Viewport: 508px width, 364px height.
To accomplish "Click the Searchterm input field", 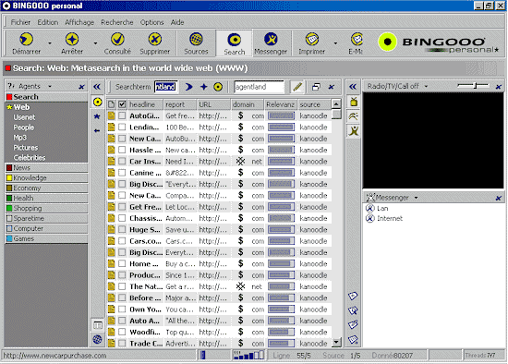I will pos(165,87).
